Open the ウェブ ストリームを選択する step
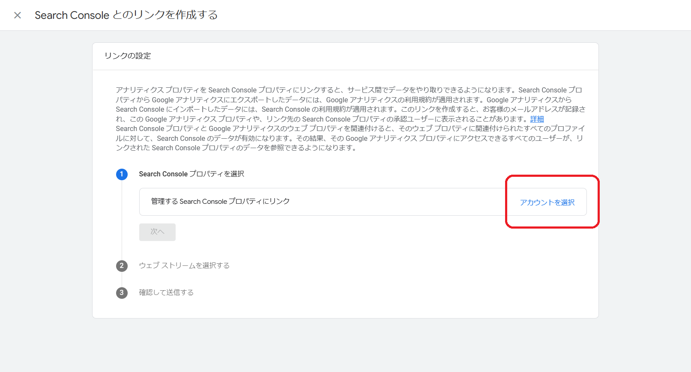This screenshot has width=691, height=372. (x=184, y=265)
